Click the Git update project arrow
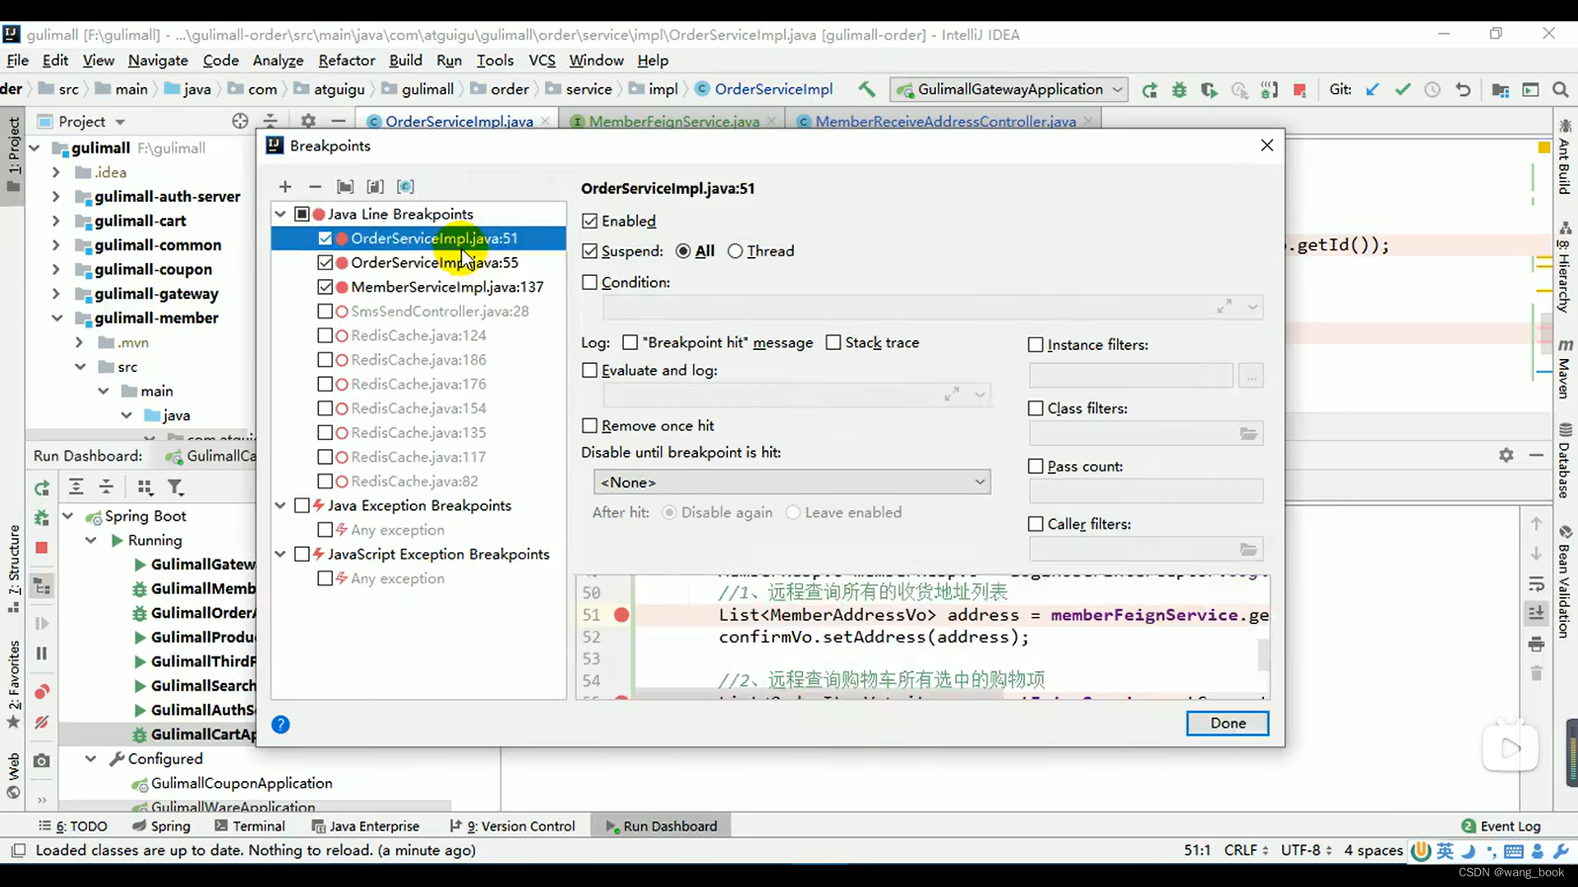This screenshot has height=887, width=1578. [x=1373, y=90]
